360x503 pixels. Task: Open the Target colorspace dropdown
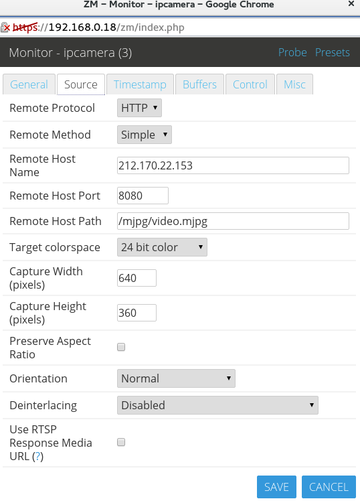tap(162, 247)
